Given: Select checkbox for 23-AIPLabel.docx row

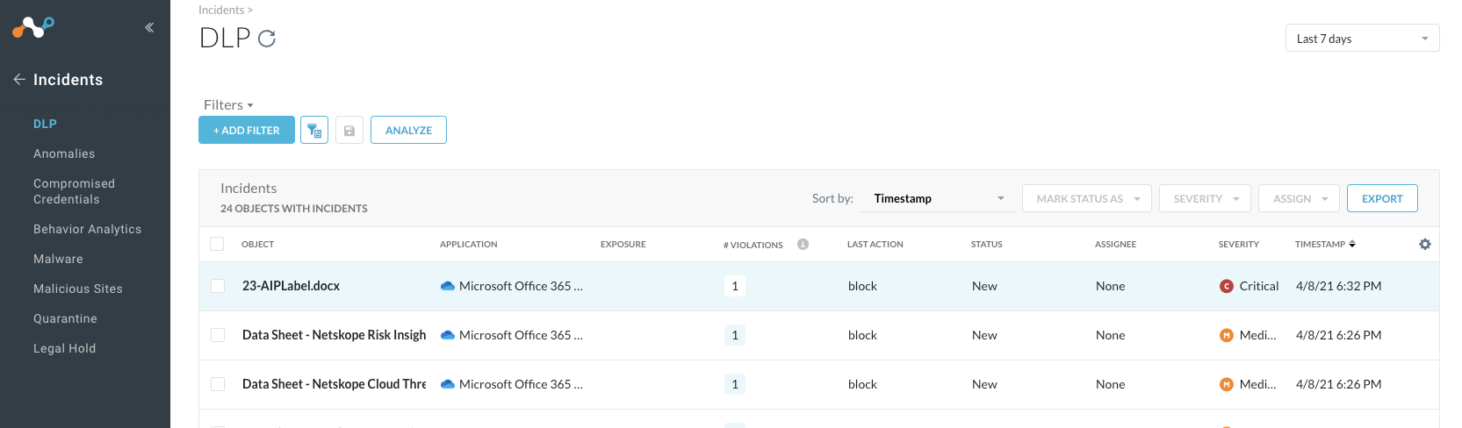Looking at the screenshot, I should (x=218, y=286).
